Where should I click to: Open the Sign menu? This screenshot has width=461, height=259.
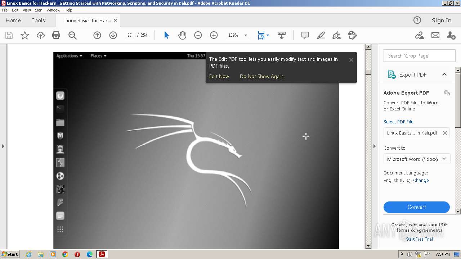tap(39, 10)
